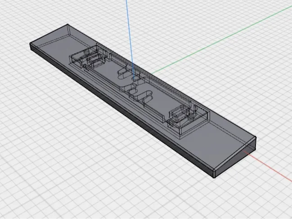
Task: Pick the top-left far corner of the plate
Action: pos(67,25)
